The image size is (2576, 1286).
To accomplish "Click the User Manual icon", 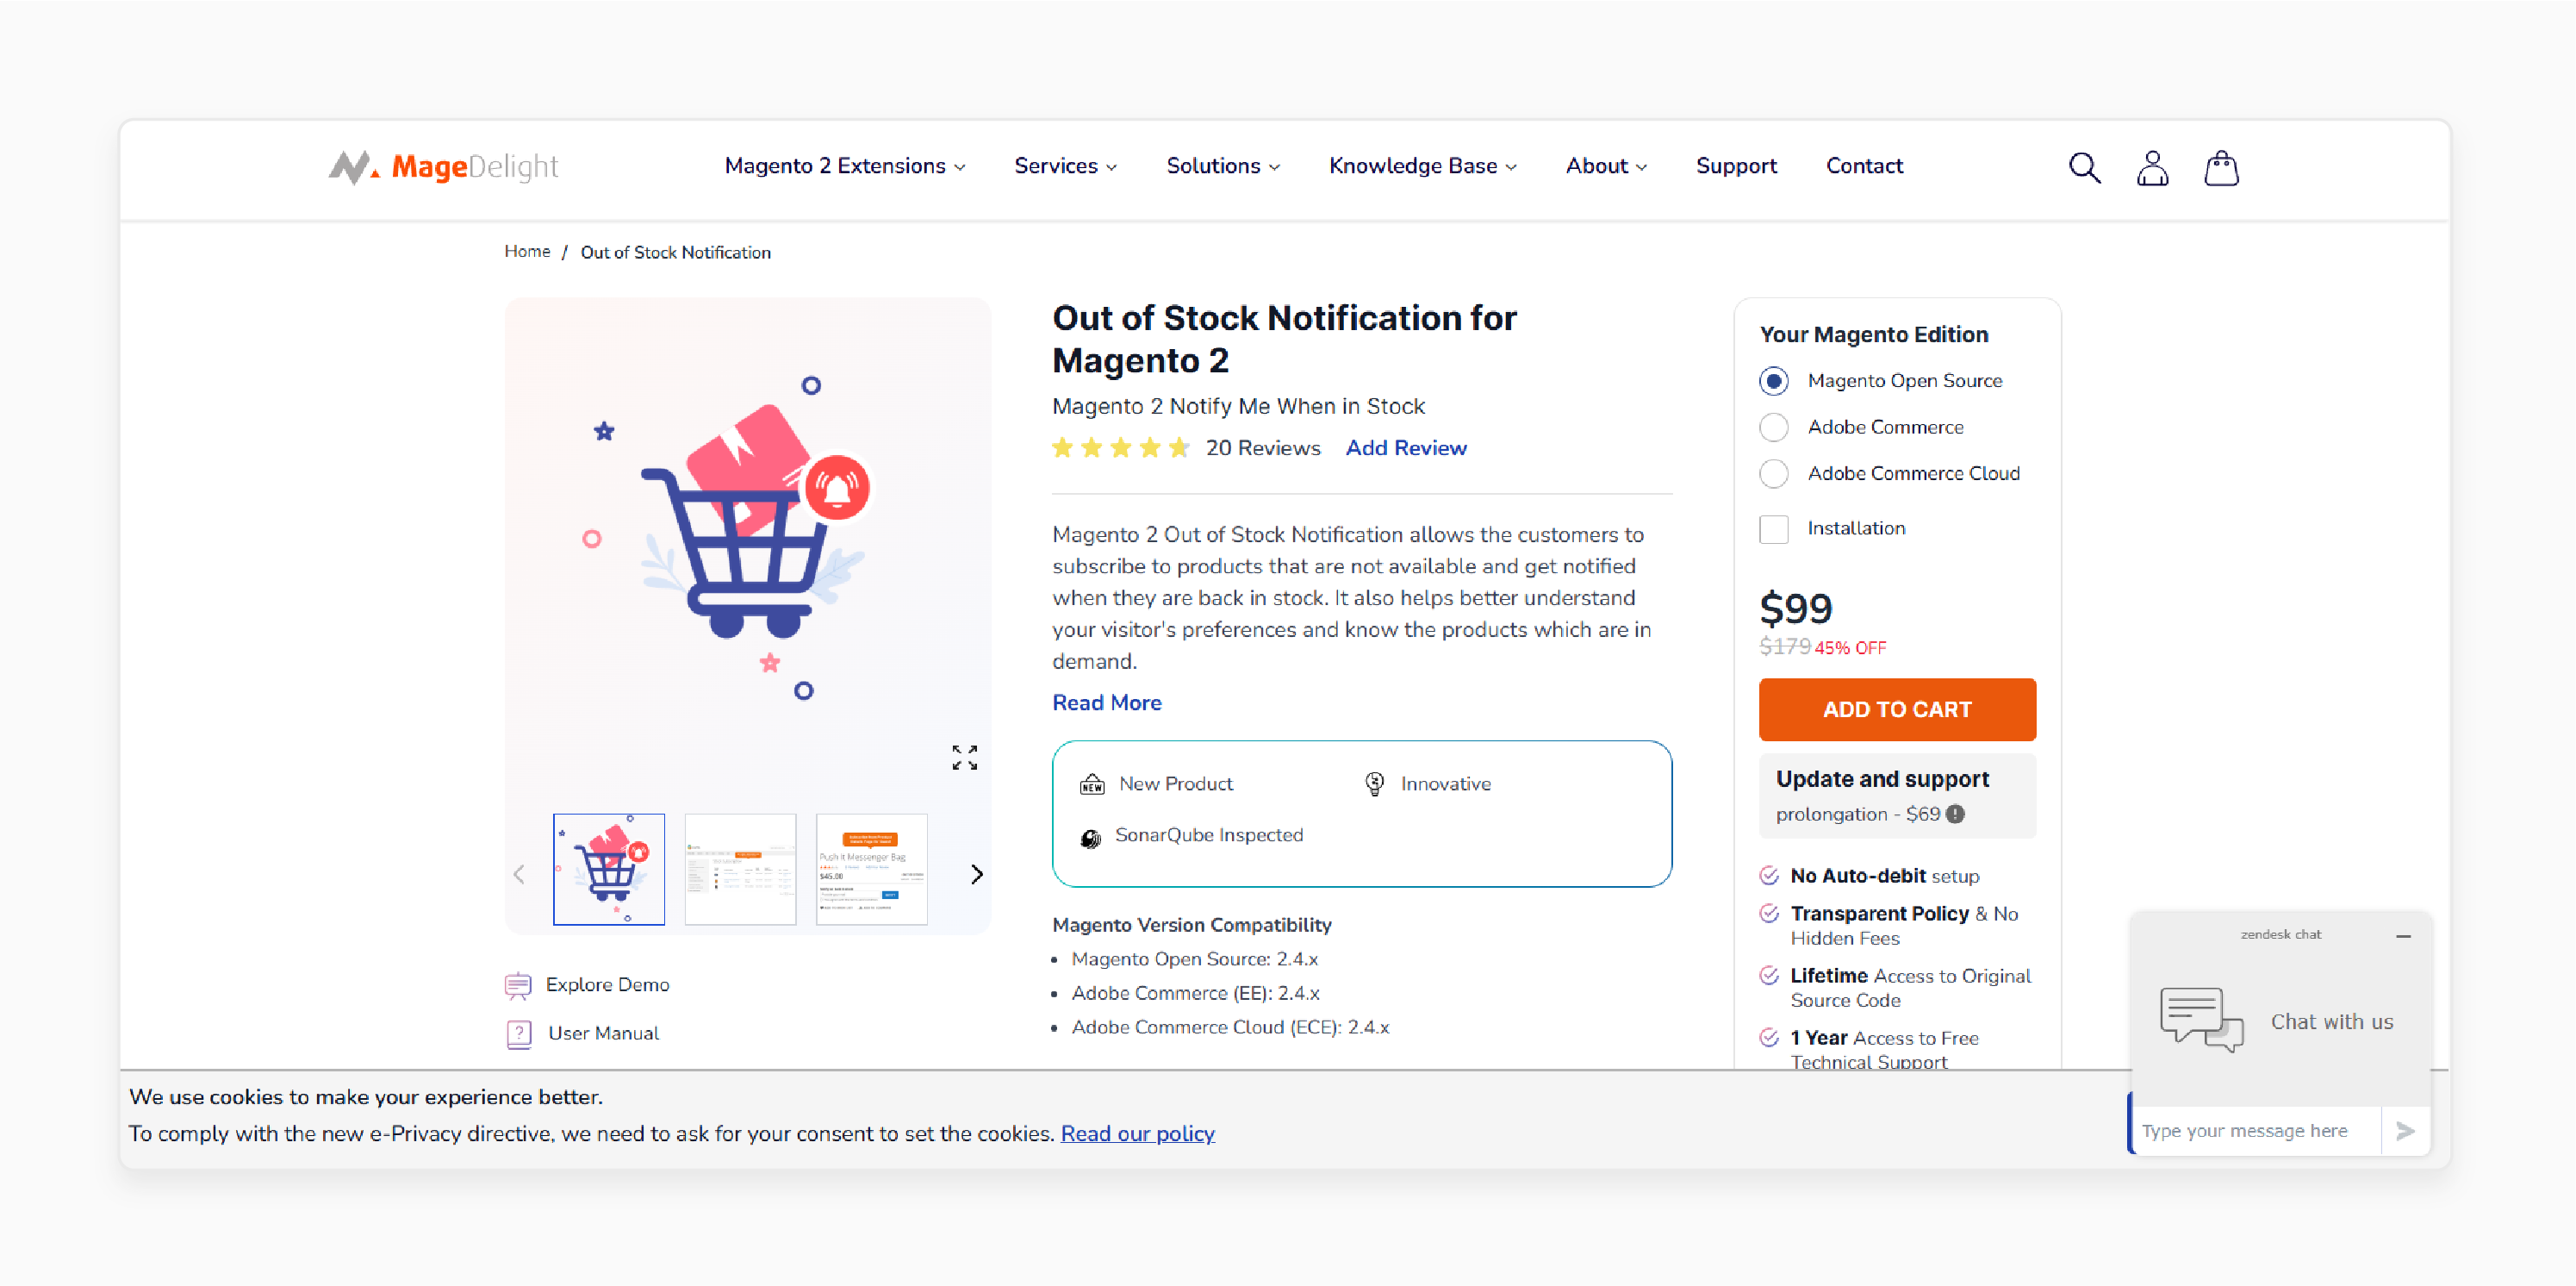I will (x=519, y=1033).
